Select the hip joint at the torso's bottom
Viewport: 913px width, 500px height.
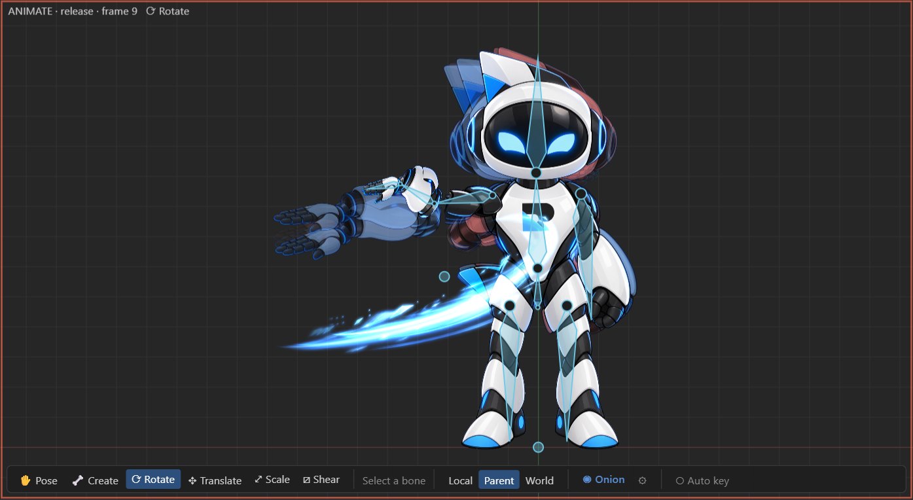537,268
